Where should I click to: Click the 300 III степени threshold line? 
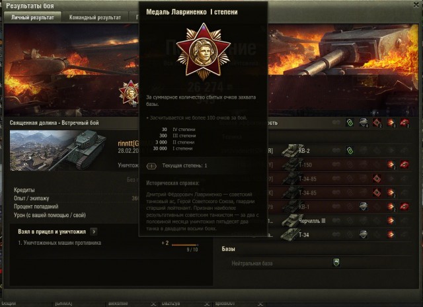177,136
